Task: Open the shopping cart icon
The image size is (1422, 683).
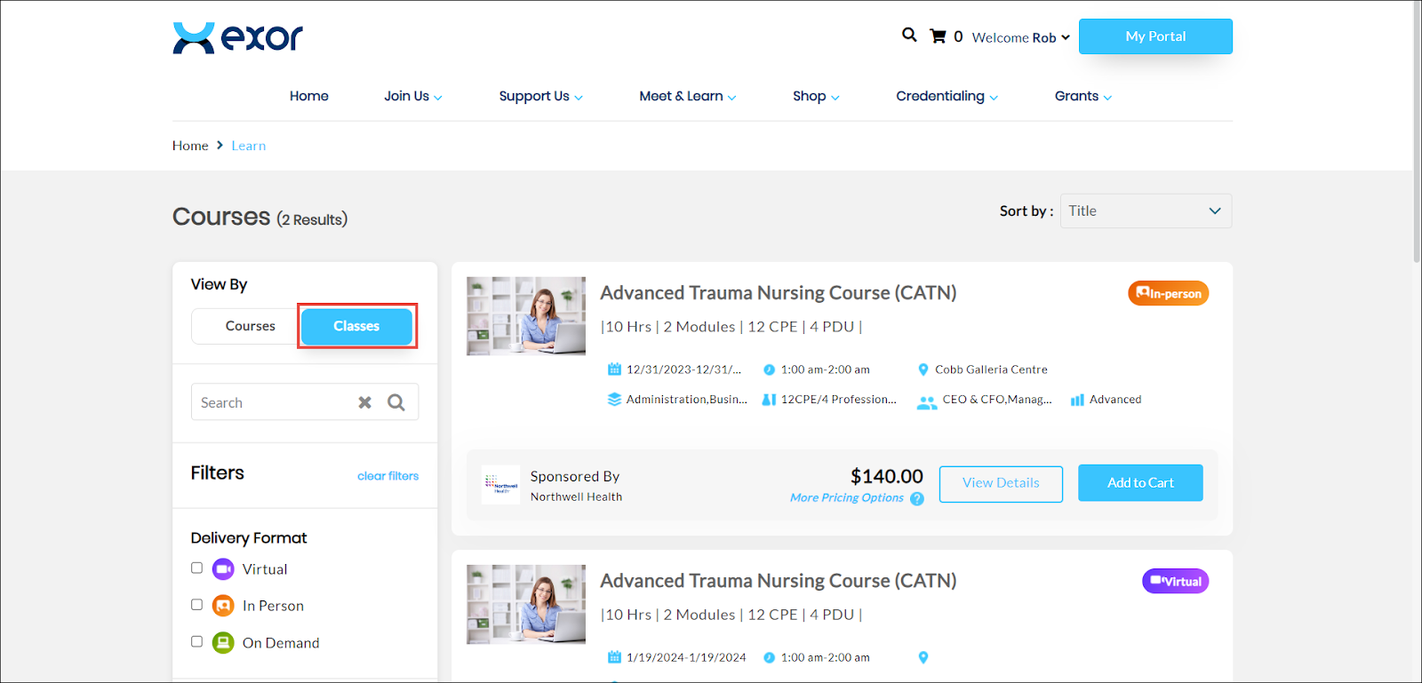Action: (x=938, y=36)
